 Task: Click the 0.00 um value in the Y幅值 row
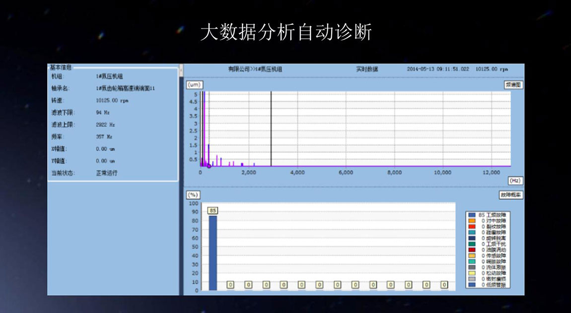[105, 161]
